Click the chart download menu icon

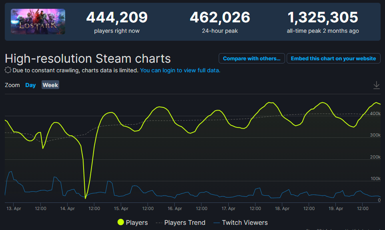click(376, 85)
